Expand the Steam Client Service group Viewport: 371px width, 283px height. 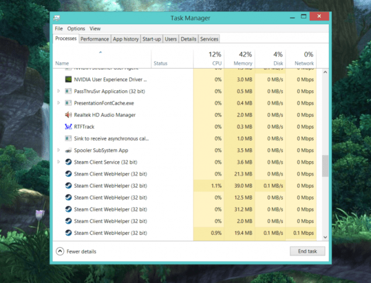pyautogui.click(x=58, y=162)
